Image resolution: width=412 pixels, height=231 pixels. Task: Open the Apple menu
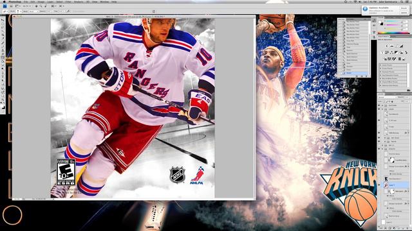coord(5,1)
